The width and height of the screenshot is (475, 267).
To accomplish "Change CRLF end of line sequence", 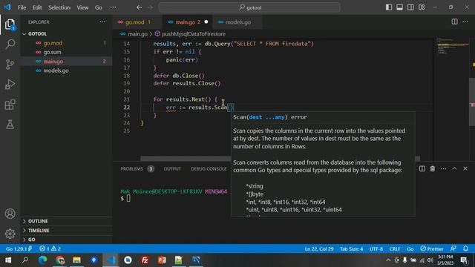I will [395, 248].
